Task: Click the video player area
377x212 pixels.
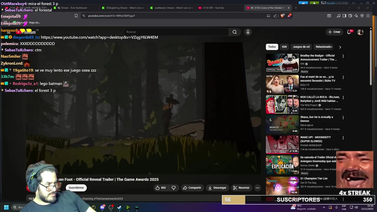Action: pos(143,108)
